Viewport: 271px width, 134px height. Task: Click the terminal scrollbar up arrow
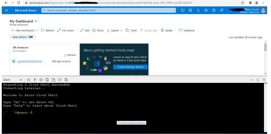265,85
